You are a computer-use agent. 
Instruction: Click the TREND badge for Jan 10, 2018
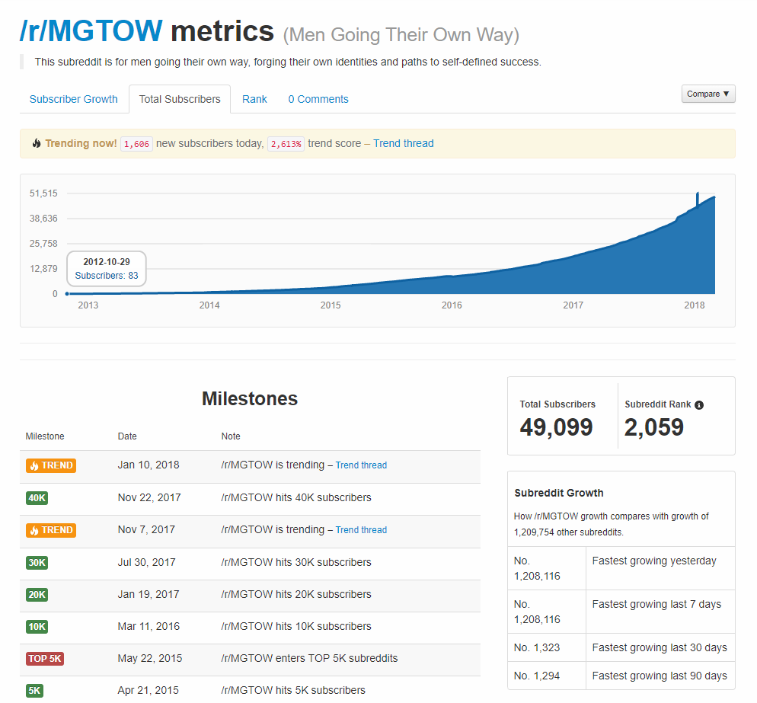coord(51,465)
